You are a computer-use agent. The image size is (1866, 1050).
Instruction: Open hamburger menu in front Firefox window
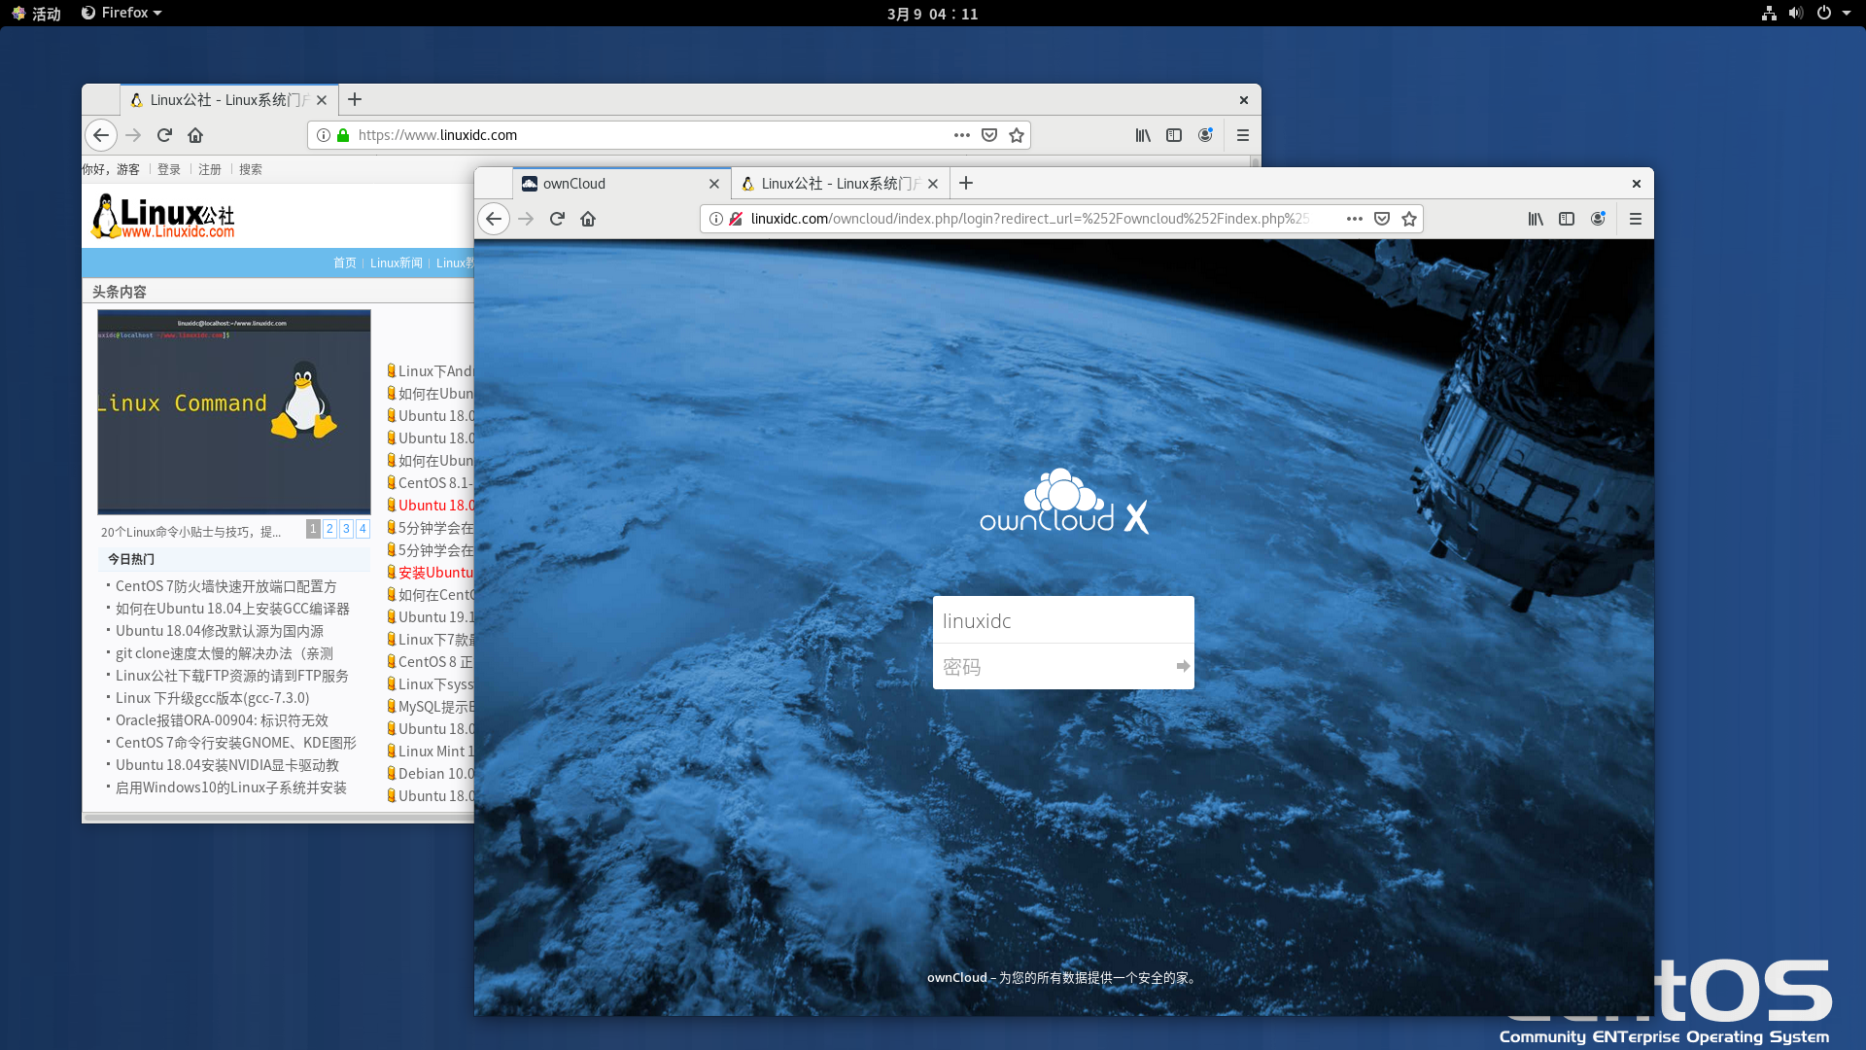pyautogui.click(x=1636, y=219)
